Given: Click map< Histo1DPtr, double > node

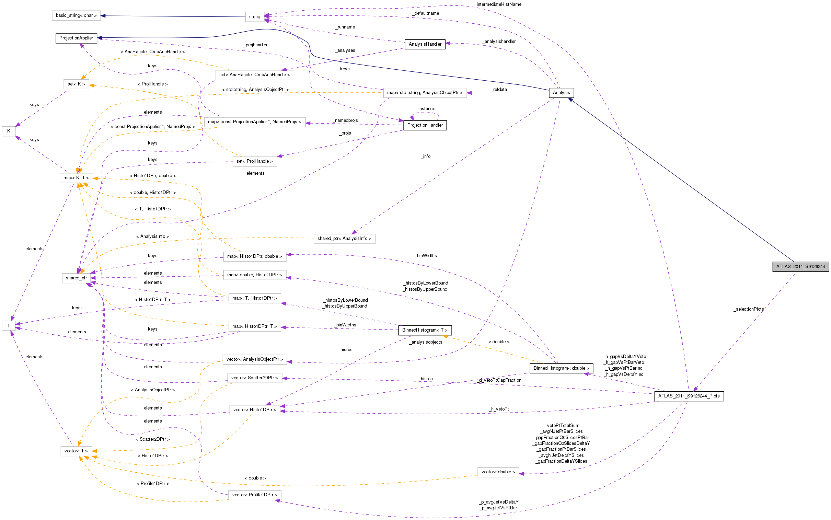Looking at the screenshot, I should pyautogui.click(x=254, y=256).
